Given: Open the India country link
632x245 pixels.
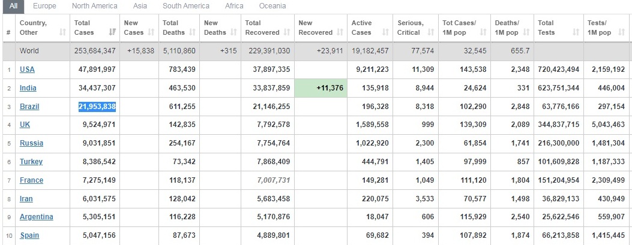Looking at the screenshot, I should point(28,87).
